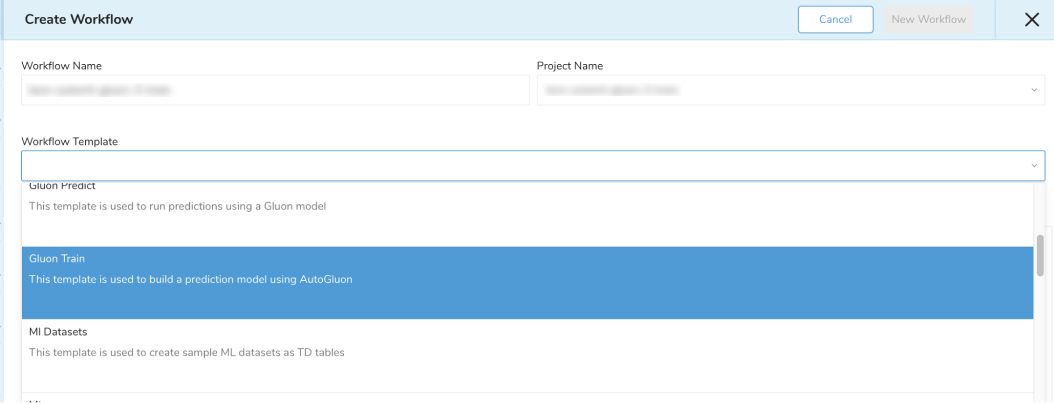Choose the highlighted Gluon Train template

57,259
